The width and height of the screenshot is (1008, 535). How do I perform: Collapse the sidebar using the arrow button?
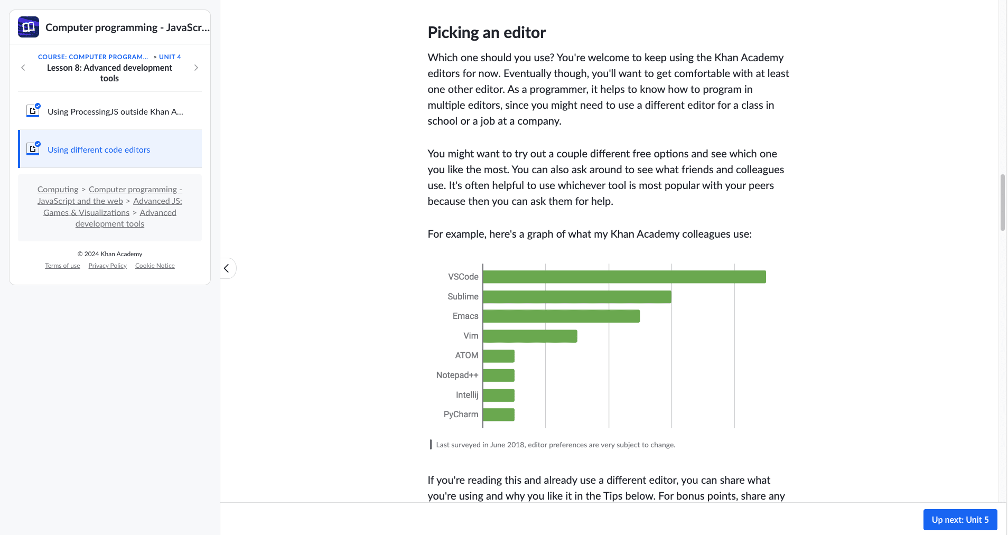pos(227,268)
